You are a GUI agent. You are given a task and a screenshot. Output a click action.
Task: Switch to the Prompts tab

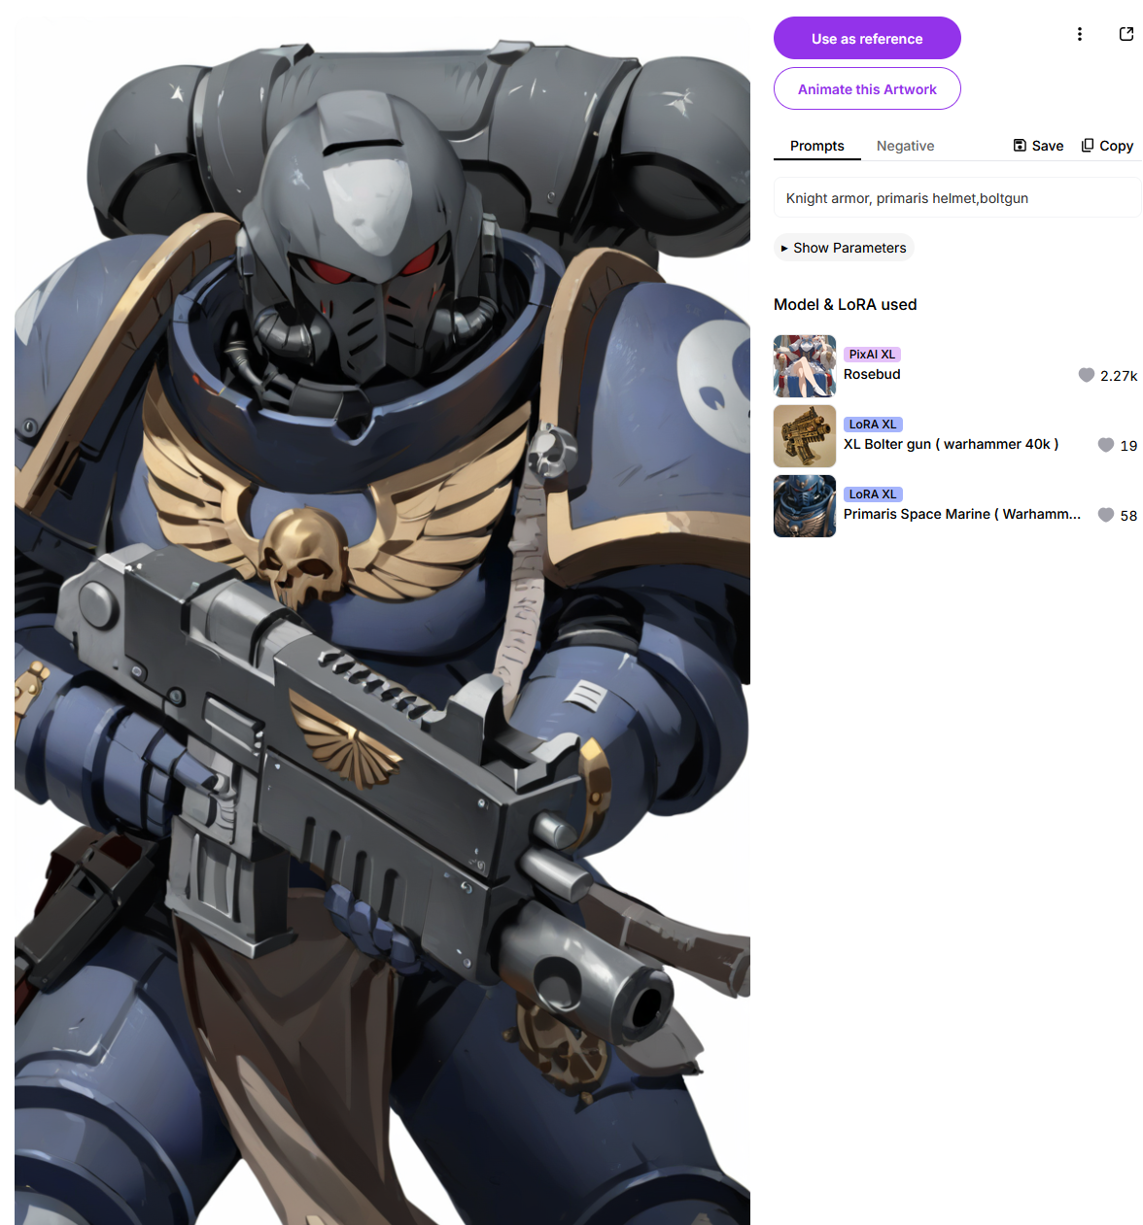point(816,146)
